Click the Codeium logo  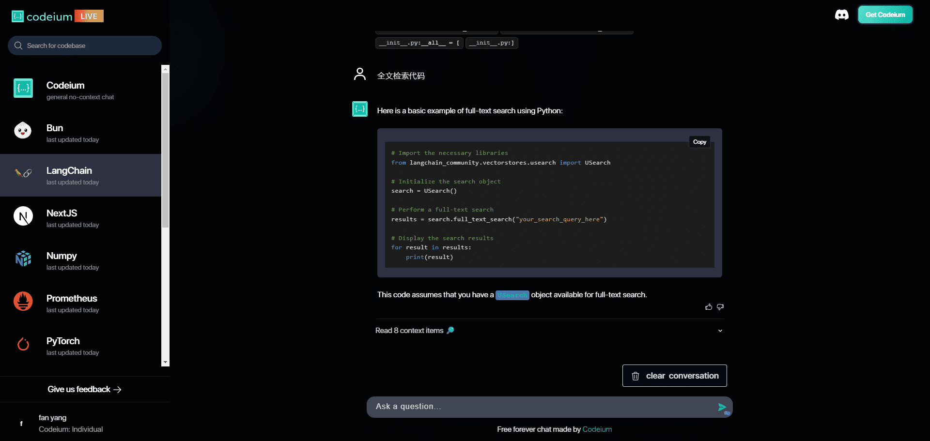[x=42, y=16]
